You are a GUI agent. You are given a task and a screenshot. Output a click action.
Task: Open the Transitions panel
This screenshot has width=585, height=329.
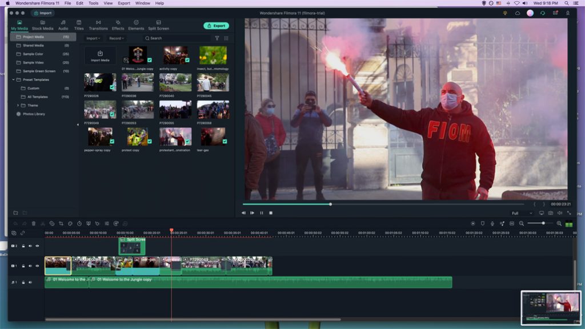(x=98, y=25)
